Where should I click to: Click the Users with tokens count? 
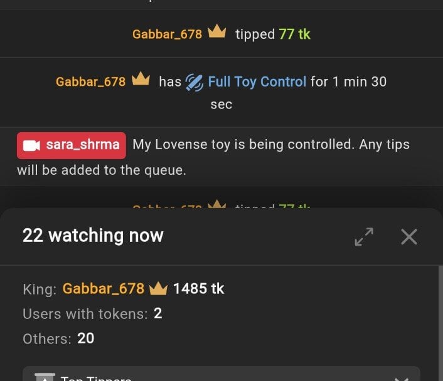tap(158, 313)
